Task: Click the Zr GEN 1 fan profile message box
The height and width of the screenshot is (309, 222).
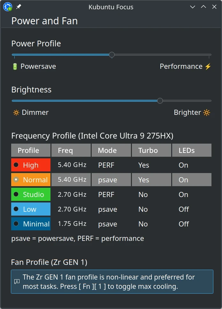Action: click(112, 281)
